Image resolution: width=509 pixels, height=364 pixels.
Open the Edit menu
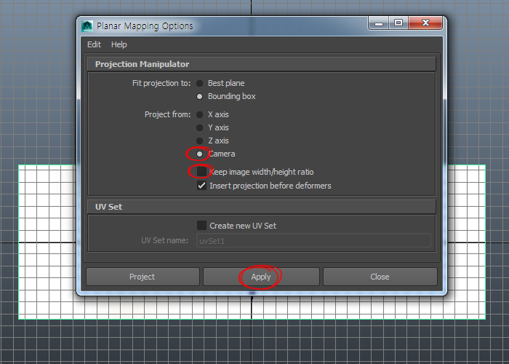point(94,44)
